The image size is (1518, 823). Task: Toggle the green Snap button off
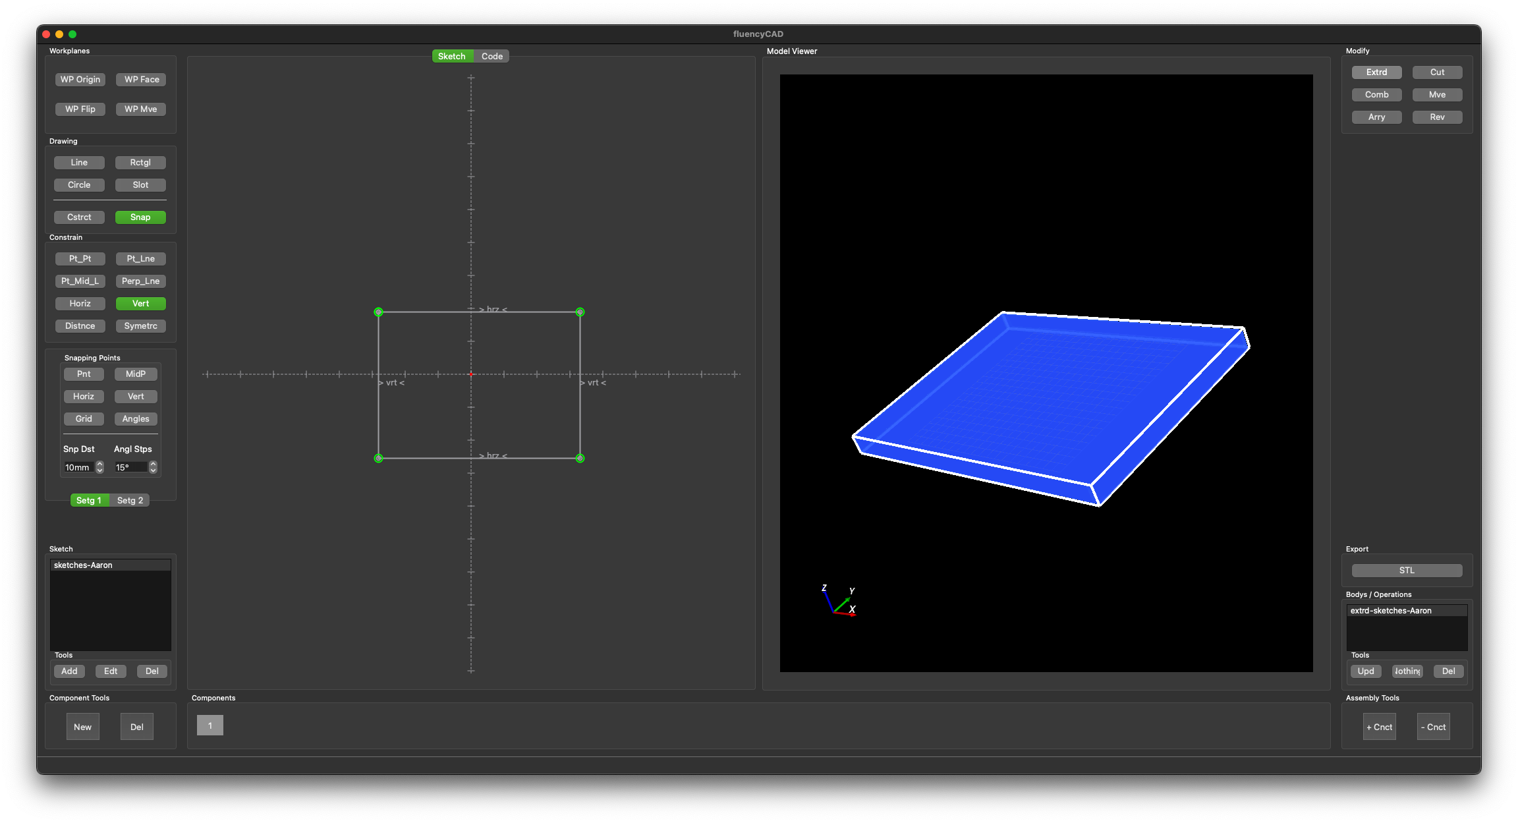(140, 217)
